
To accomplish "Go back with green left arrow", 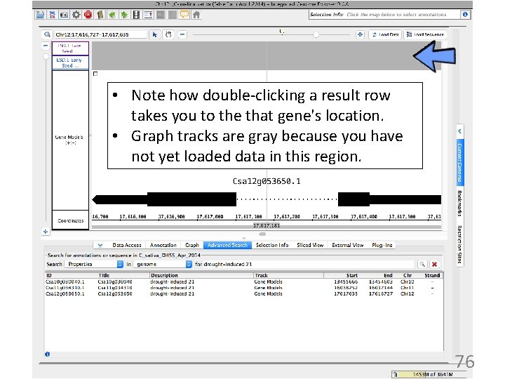I will (112, 15).
